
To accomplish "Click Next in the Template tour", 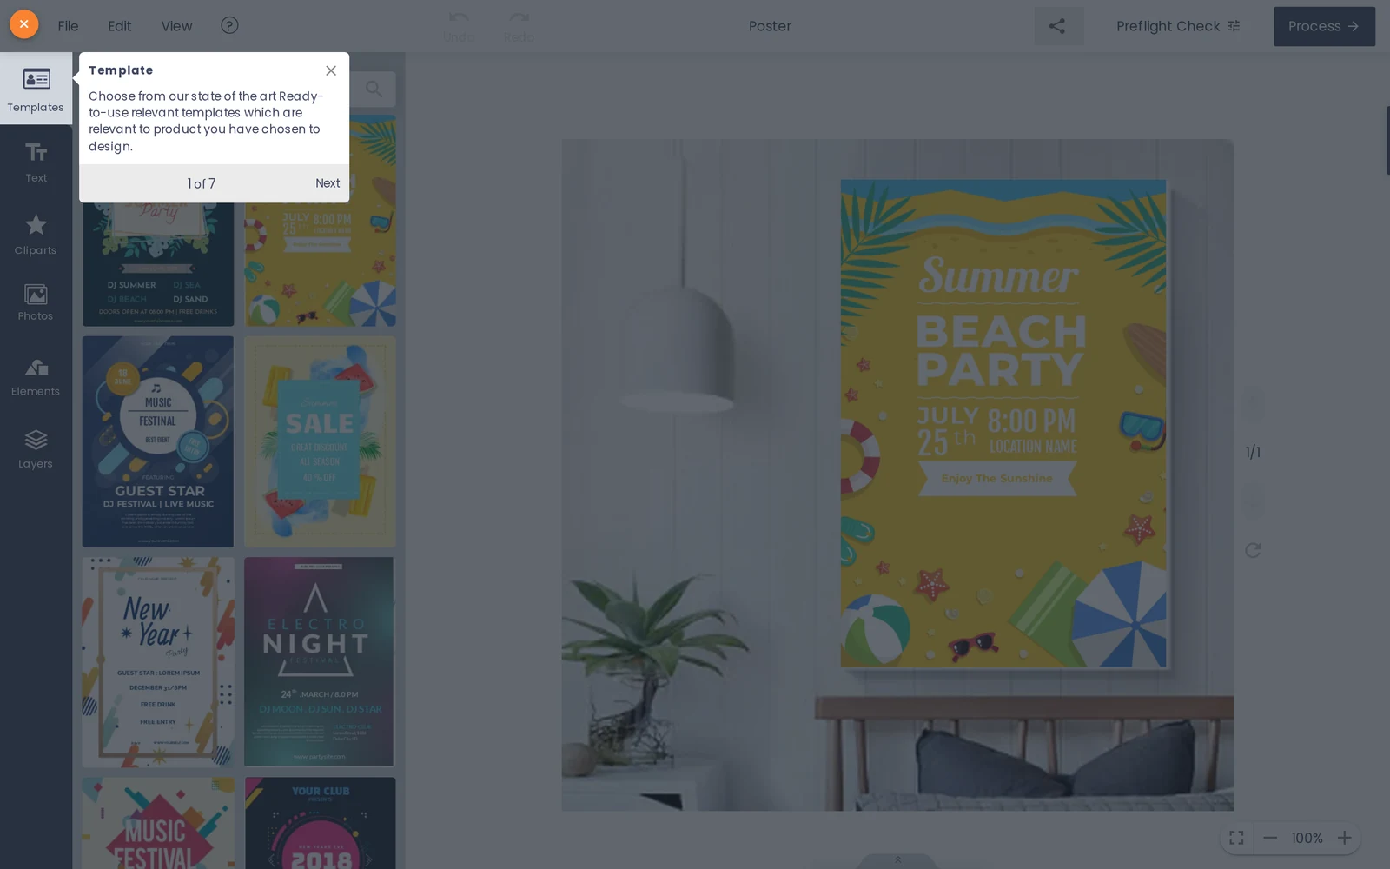I will pyautogui.click(x=328, y=183).
